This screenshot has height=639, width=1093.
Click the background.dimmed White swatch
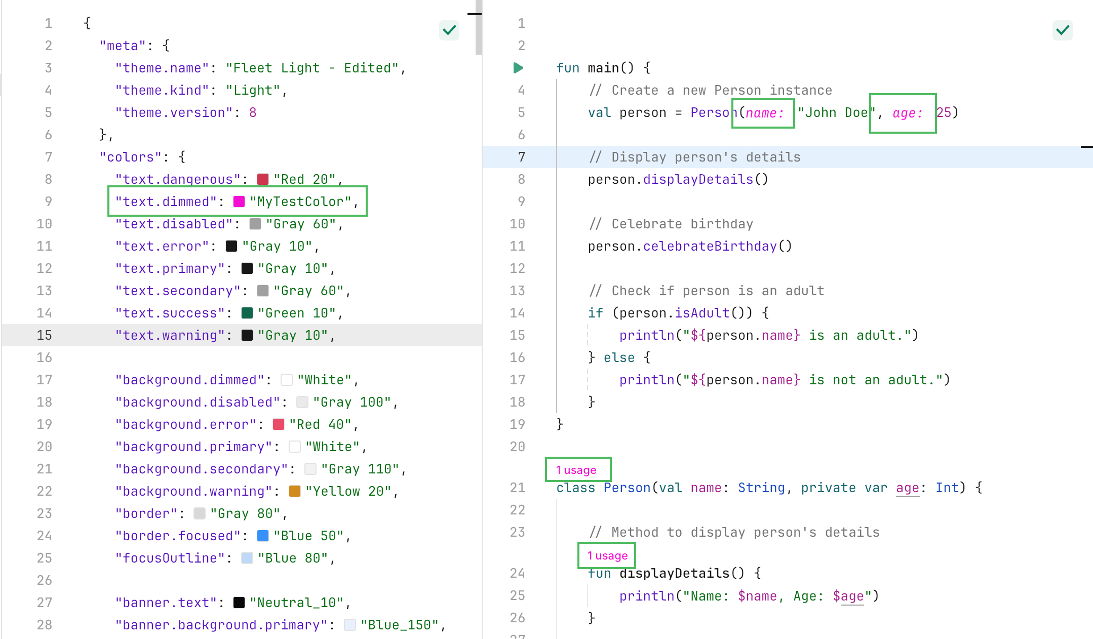click(287, 380)
